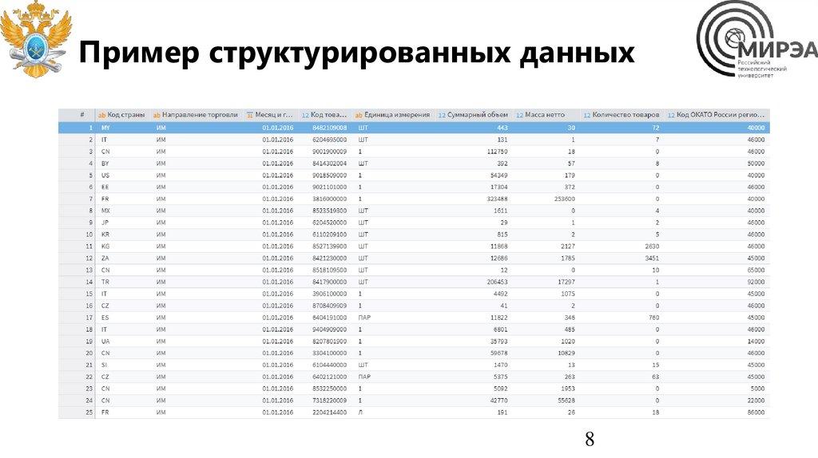Select the Суммарный объем column header
Viewport: 818px width, 458px height.
tap(477, 115)
